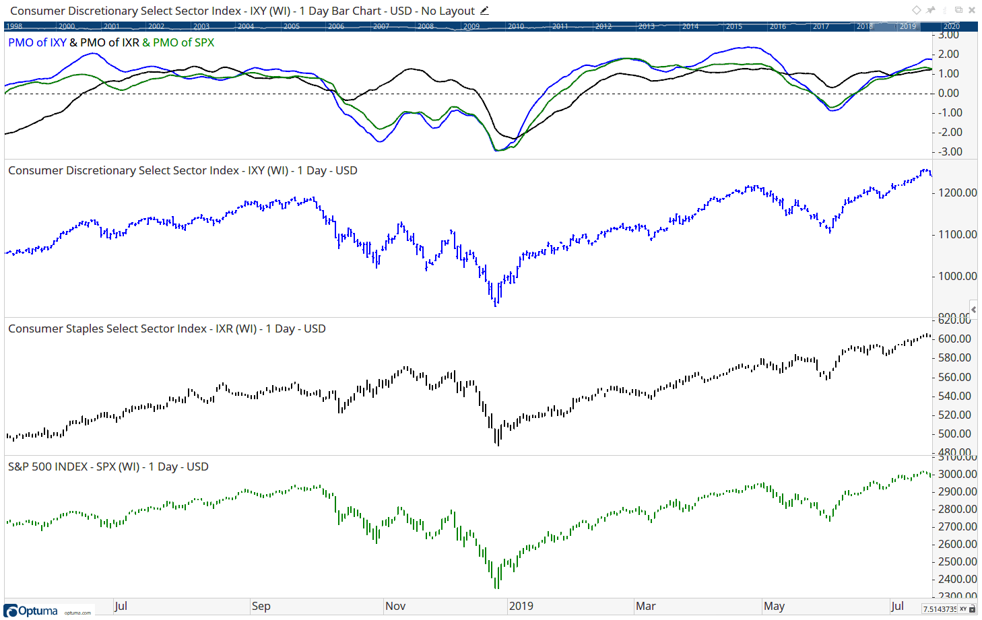Click 2020 on the timeline overview bar

point(952,26)
